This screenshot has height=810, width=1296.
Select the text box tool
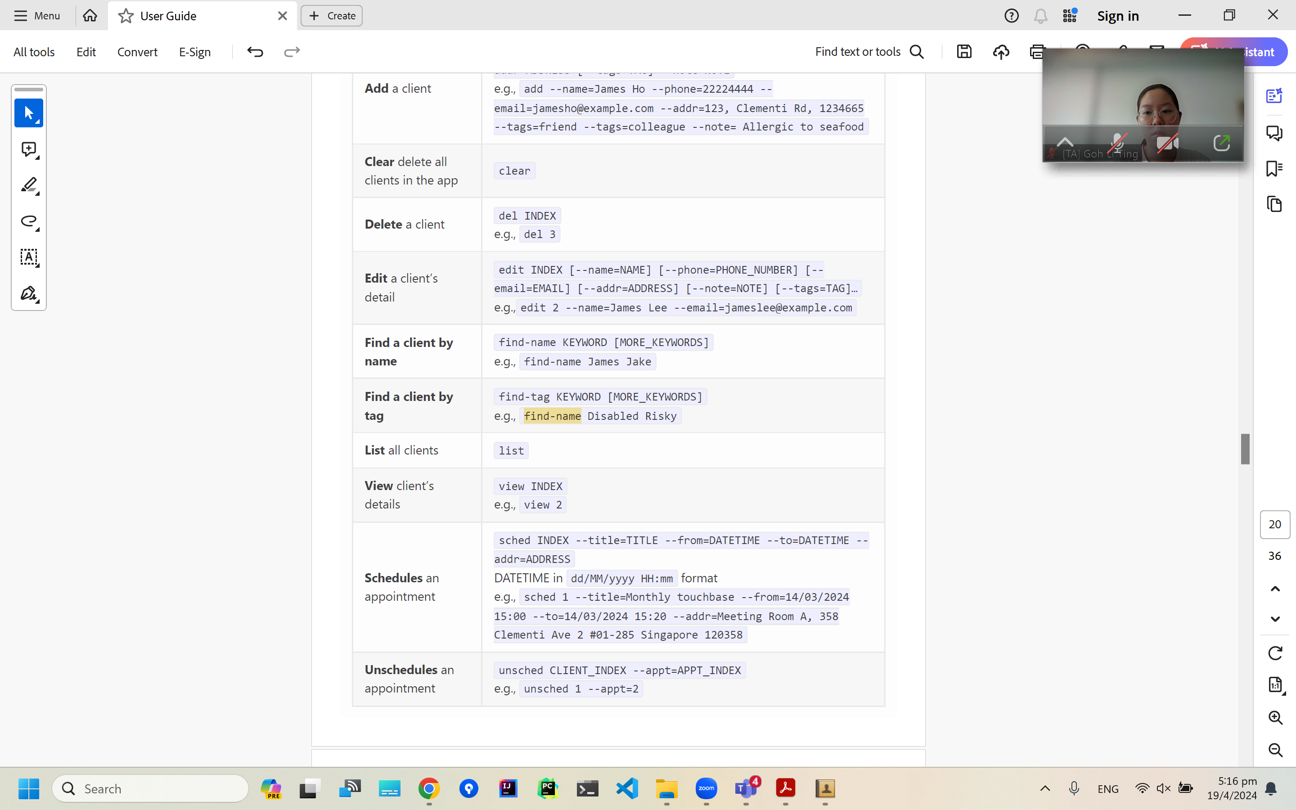point(28,257)
